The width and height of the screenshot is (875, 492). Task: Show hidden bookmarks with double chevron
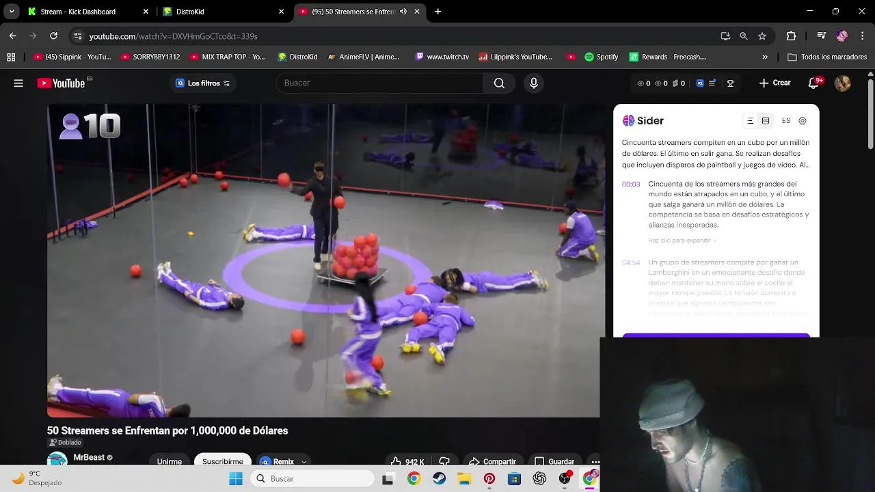(765, 57)
